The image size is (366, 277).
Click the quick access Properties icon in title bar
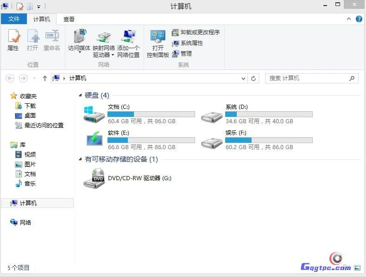[20, 6]
